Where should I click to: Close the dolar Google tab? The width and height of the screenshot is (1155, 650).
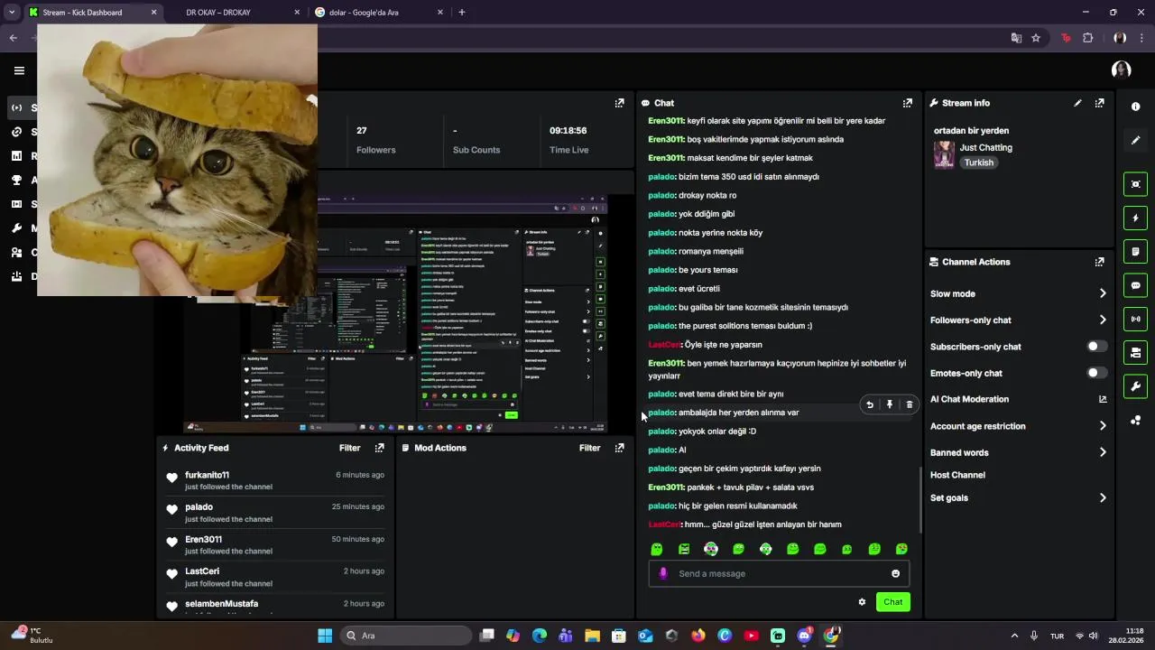click(x=440, y=13)
